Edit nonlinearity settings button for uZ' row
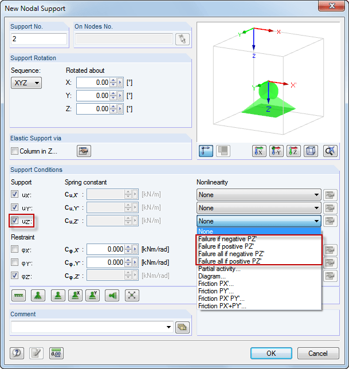The image size is (349, 369). [330, 221]
